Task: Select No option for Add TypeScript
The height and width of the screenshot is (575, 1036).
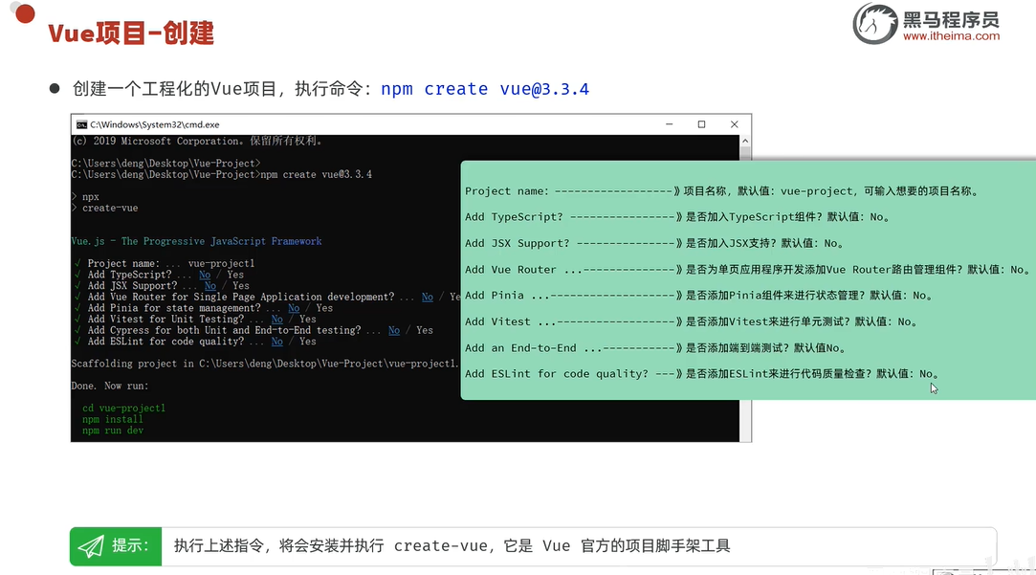Action: click(x=205, y=275)
